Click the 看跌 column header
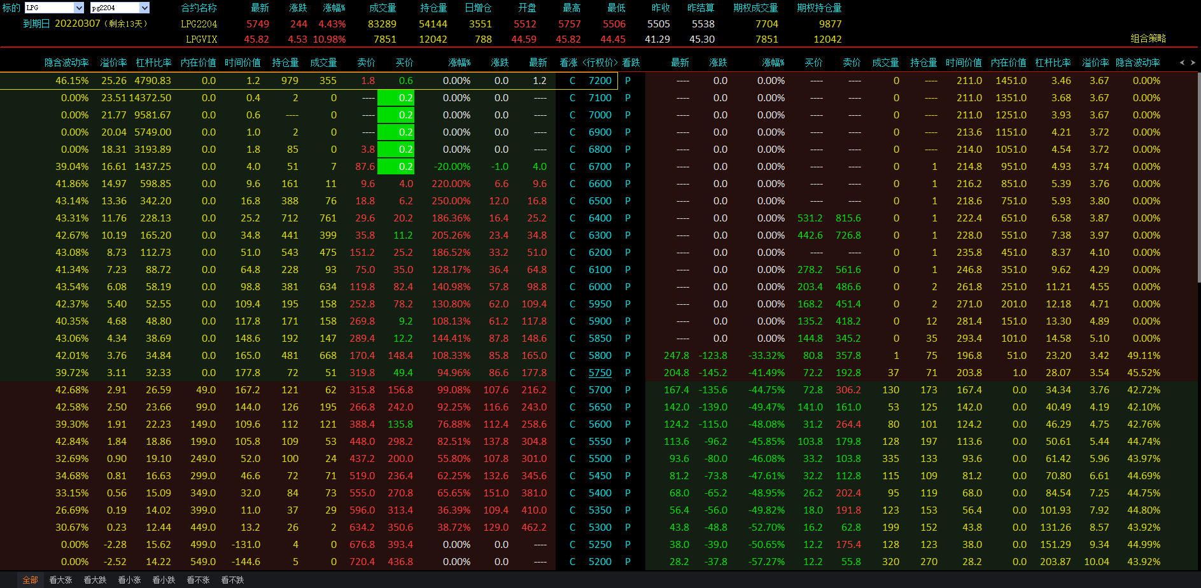Viewport: 1201px width, 588px height. point(631,62)
